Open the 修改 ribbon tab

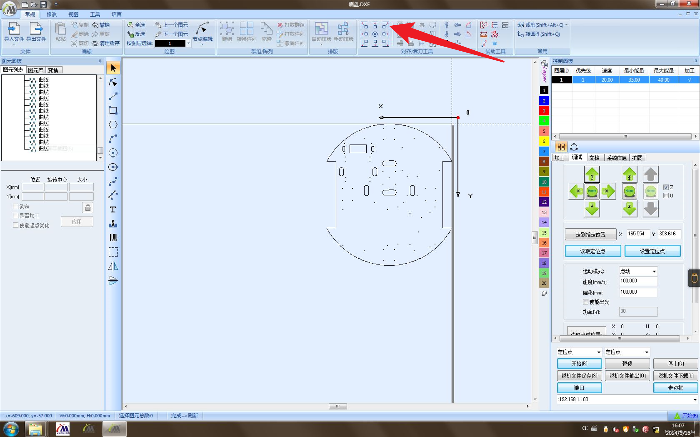click(x=51, y=14)
